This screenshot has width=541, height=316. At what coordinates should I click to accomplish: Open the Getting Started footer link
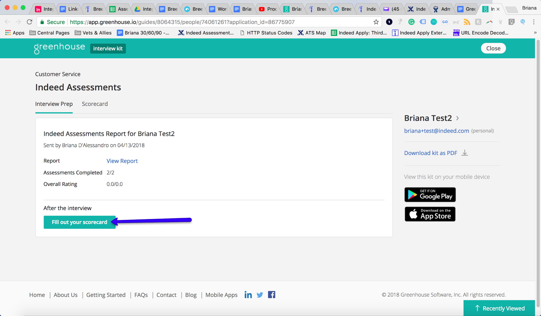tap(106, 295)
